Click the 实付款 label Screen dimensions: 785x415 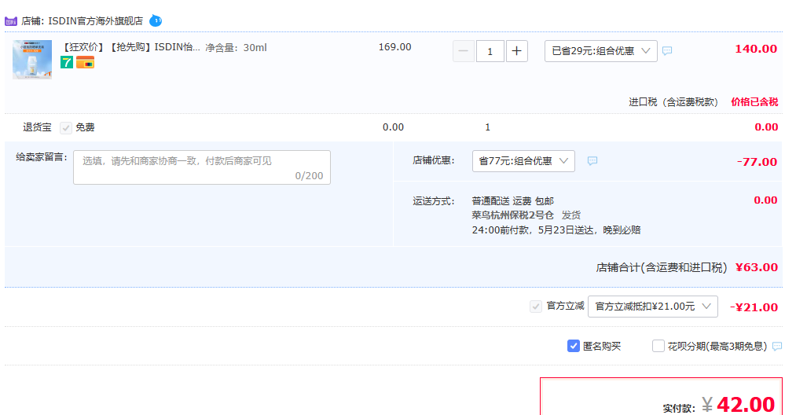[x=679, y=409]
